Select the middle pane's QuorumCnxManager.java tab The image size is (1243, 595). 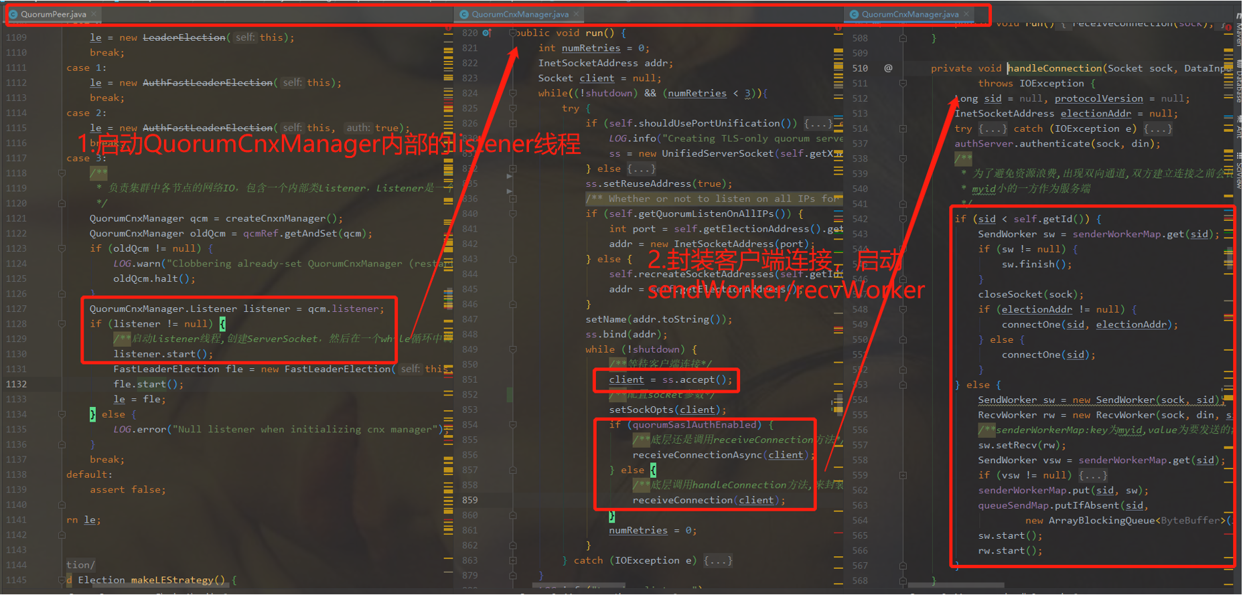pyautogui.click(x=520, y=14)
